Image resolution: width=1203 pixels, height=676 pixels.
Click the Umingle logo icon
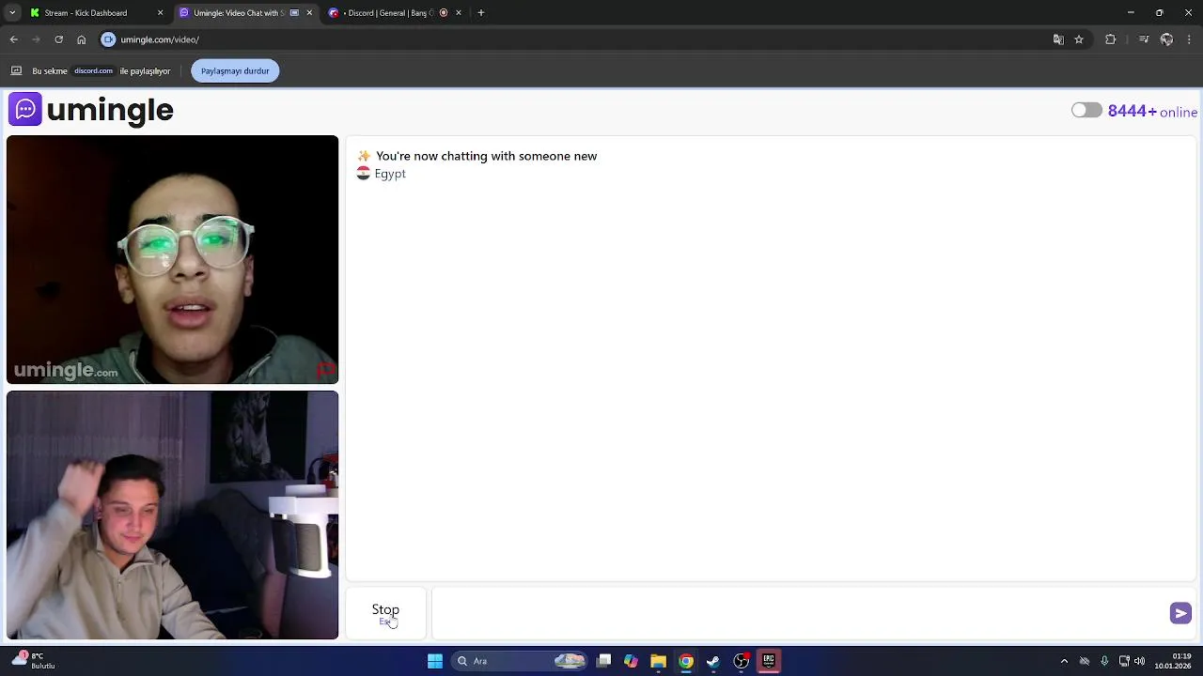pos(25,110)
